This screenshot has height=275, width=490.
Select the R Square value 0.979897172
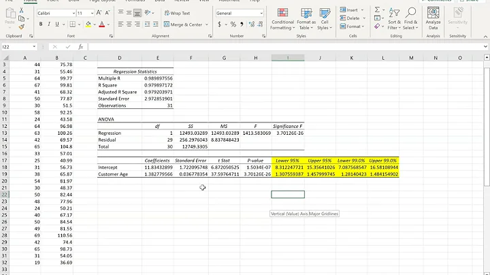pyautogui.click(x=158, y=85)
